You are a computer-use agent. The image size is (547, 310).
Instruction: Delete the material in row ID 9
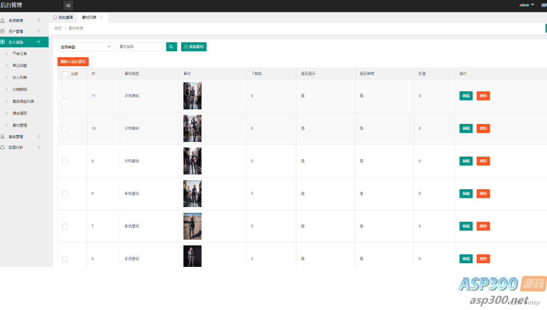pos(483,161)
